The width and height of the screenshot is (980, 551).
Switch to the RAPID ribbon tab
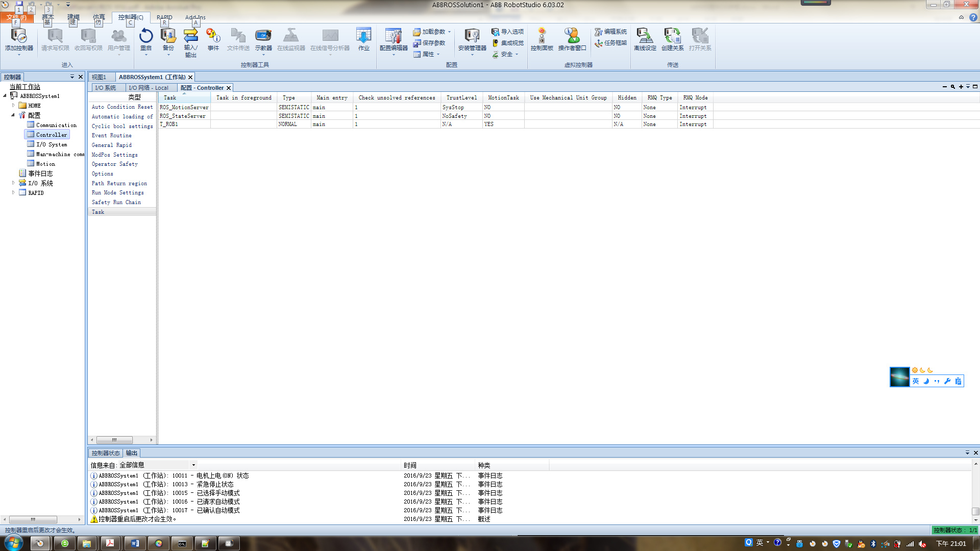point(164,17)
